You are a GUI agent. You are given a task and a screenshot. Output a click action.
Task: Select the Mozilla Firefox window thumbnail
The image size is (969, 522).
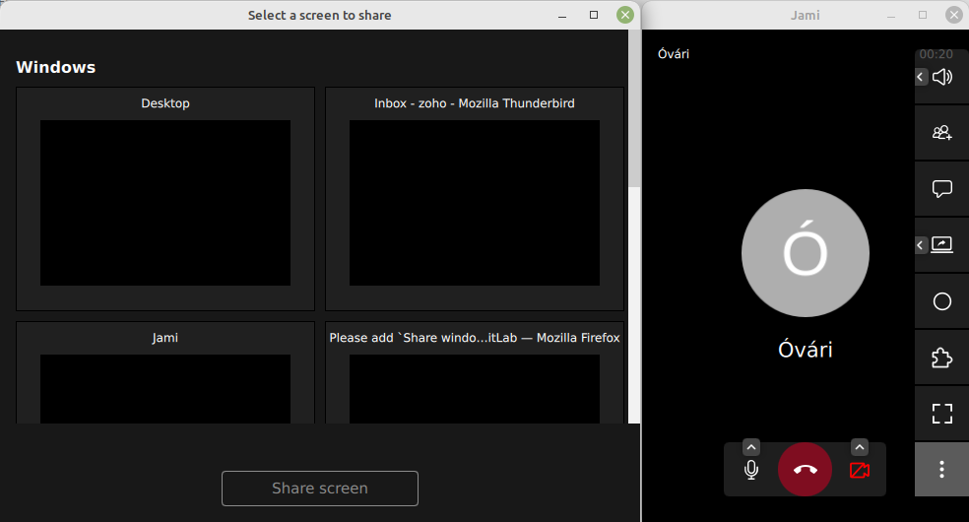click(x=475, y=372)
